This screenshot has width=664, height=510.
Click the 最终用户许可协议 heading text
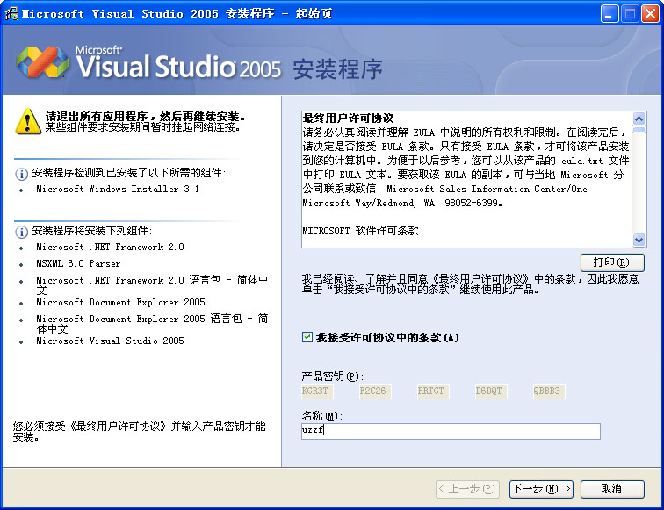(x=348, y=119)
